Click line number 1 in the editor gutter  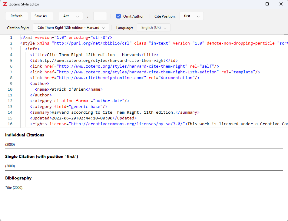click(11, 38)
